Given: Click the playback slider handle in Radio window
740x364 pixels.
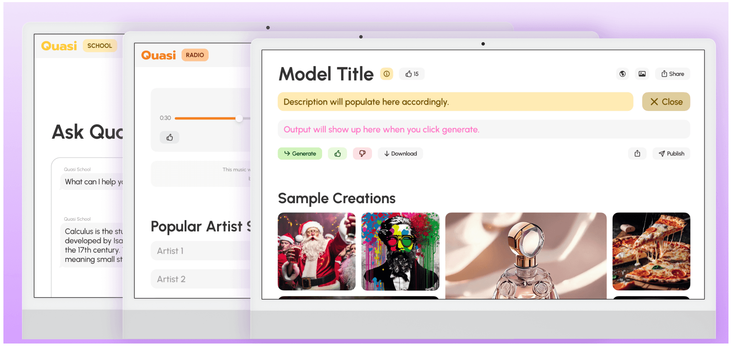Looking at the screenshot, I should click(239, 118).
